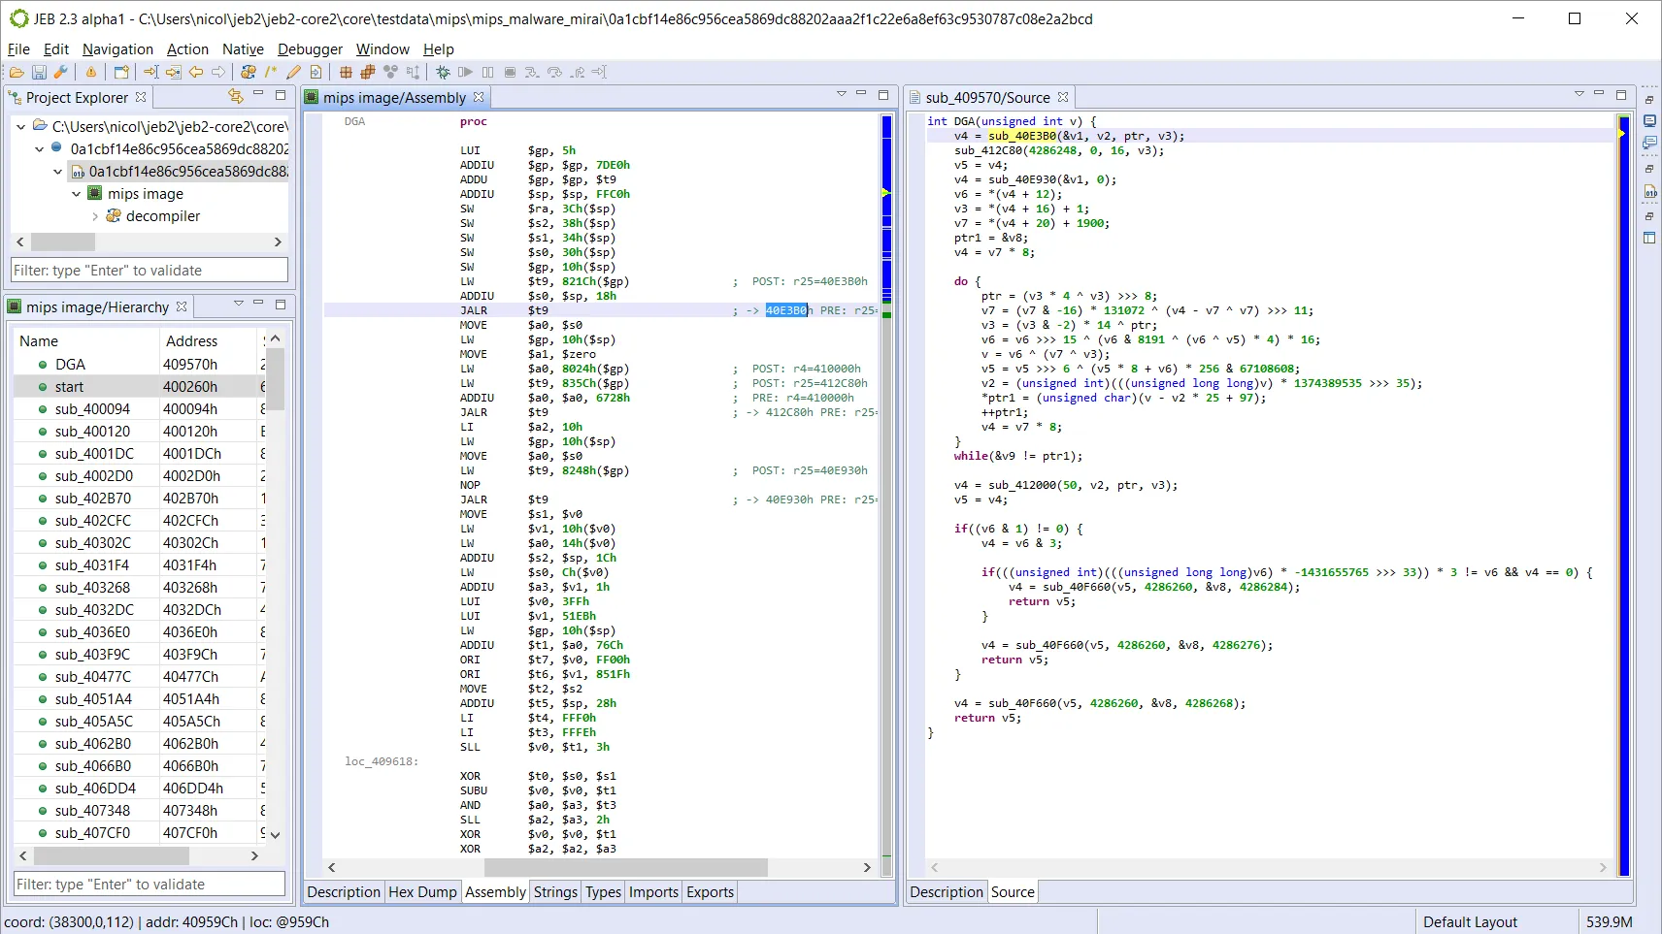Start the debugger using the bug icon
The height and width of the screenshot is (934, 1662).
tap(441, 71)
